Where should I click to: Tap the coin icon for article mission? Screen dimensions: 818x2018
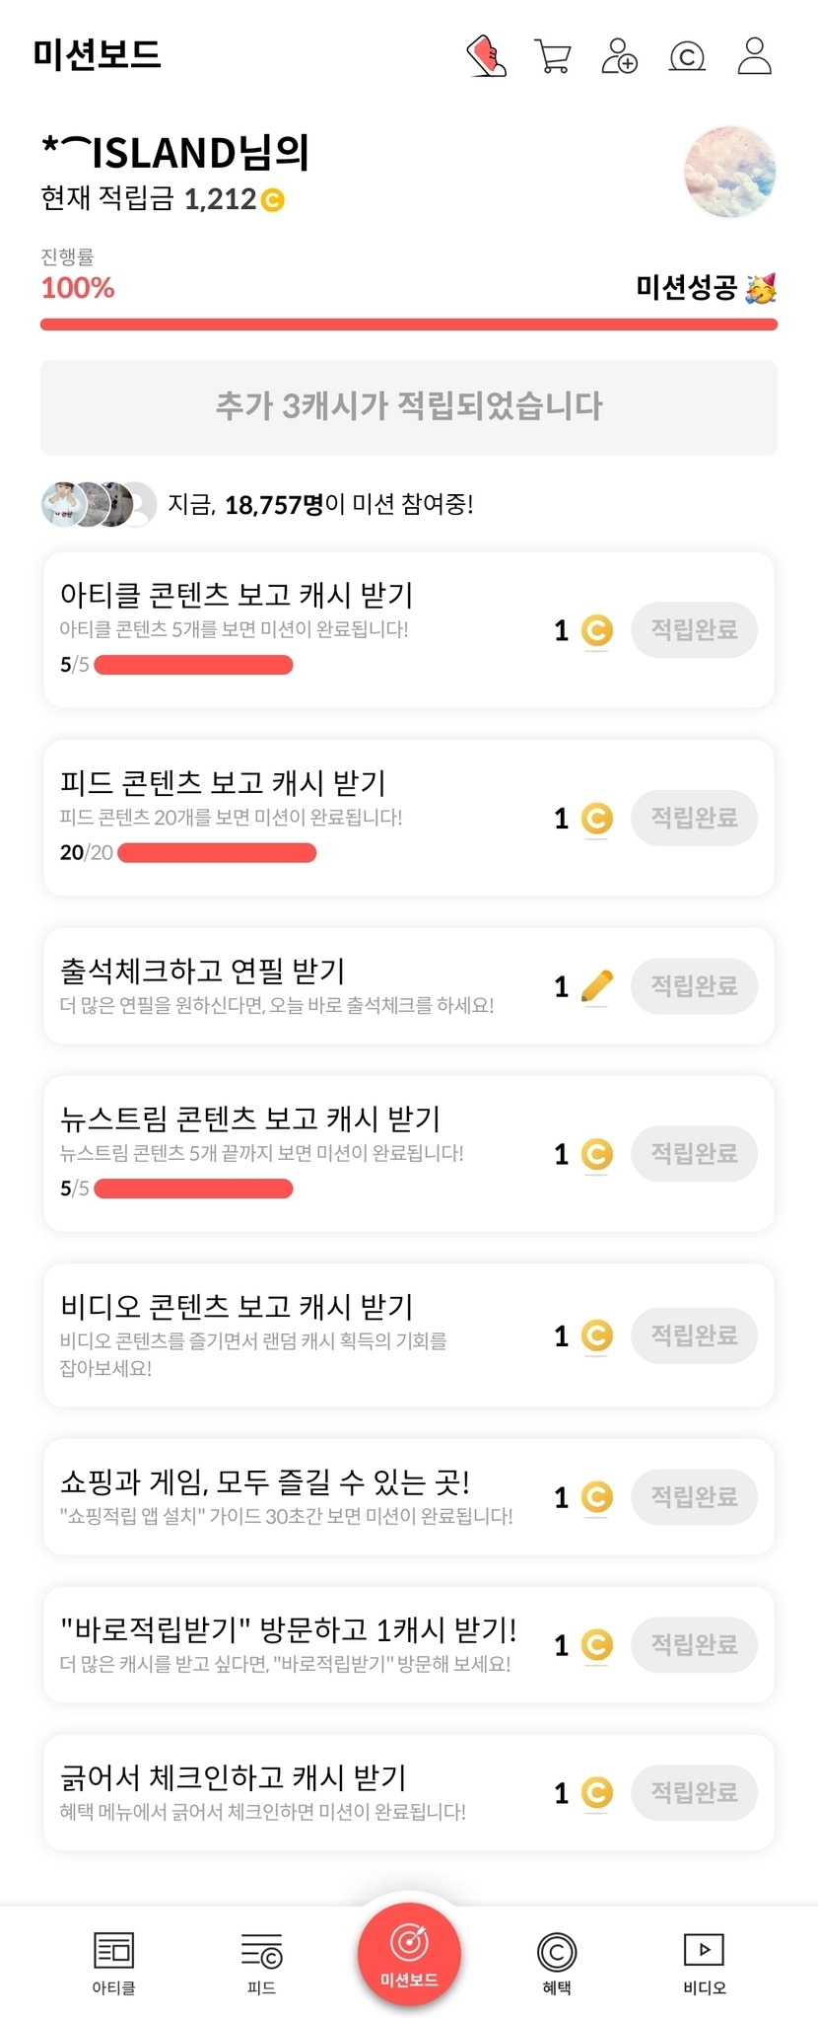(596, 630)
